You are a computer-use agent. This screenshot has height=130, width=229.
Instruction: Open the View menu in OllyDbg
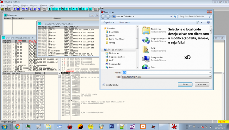[8, 5]
